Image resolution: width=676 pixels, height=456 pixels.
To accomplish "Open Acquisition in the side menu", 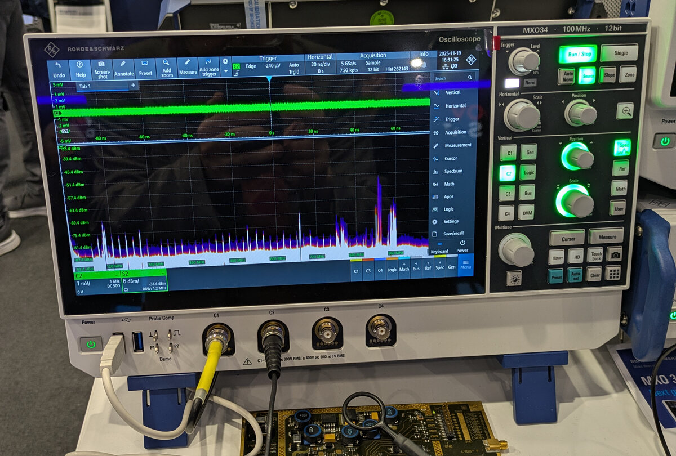I will 453,132.
